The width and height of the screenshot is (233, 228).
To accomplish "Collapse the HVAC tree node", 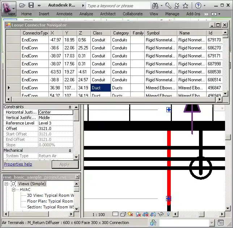I will [14, 190].
